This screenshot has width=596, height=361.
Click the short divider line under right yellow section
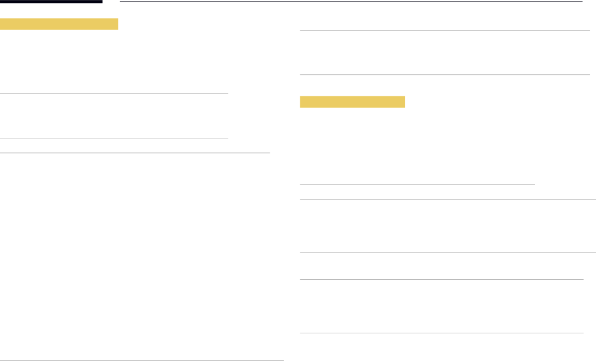(417, 184)
